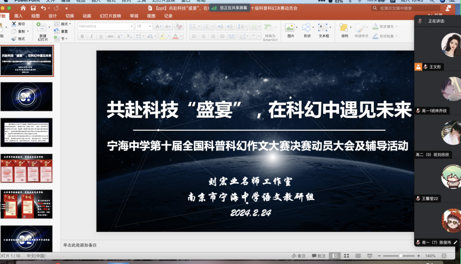The image size is (461, 264).
Task: Expand the Layout (版式) dropdown
Action: (70, 24)
